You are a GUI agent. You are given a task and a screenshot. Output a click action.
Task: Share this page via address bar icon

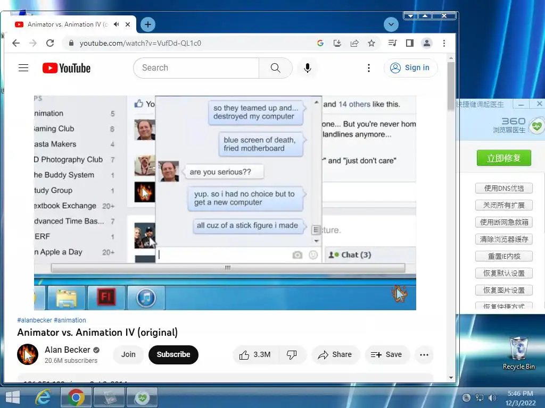click(x=354, y=43)
